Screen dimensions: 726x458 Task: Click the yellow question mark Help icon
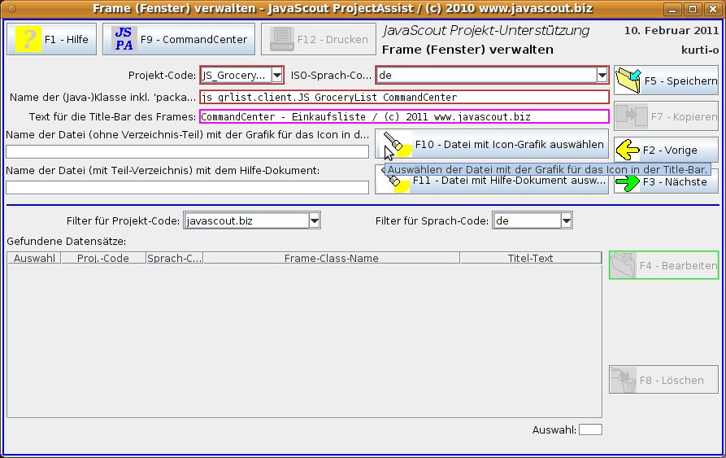(28, 39)
